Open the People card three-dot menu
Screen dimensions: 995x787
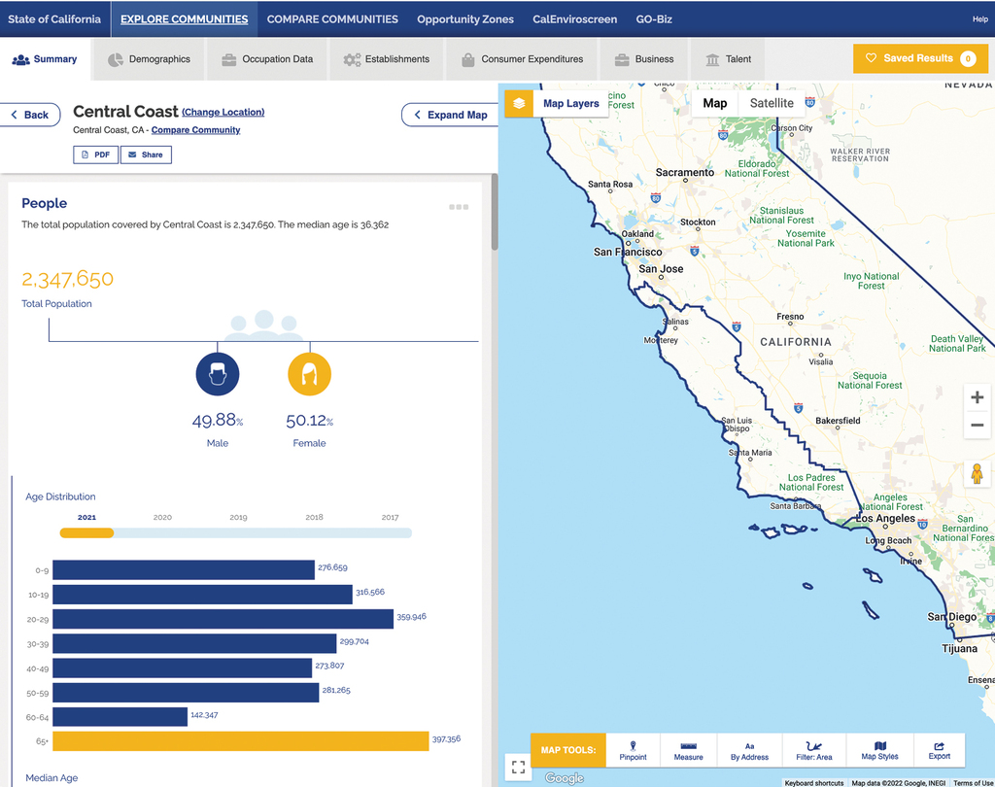(459, 207)
